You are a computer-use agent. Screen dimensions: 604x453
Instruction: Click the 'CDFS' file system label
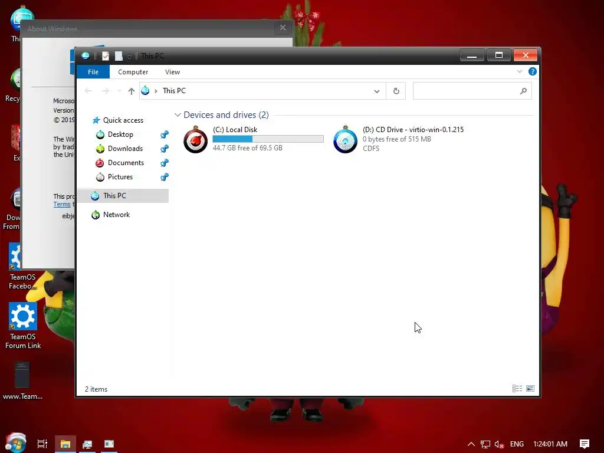[x=371, y=148]
